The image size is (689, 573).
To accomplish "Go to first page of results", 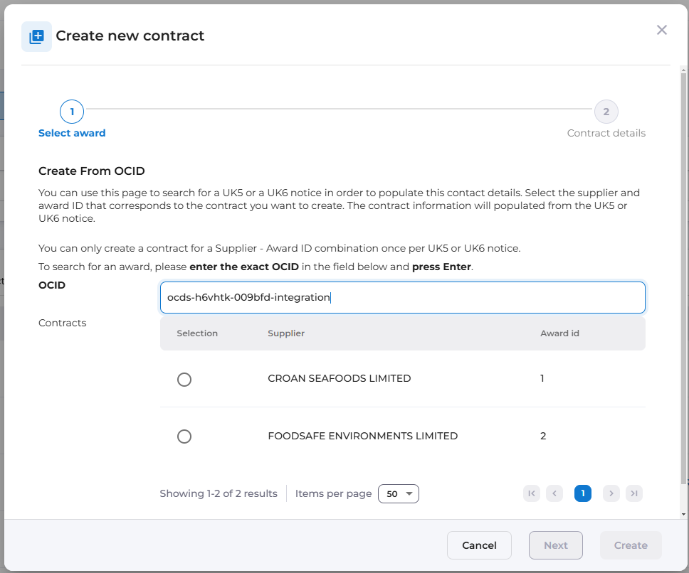I will (x=532, y=493).
